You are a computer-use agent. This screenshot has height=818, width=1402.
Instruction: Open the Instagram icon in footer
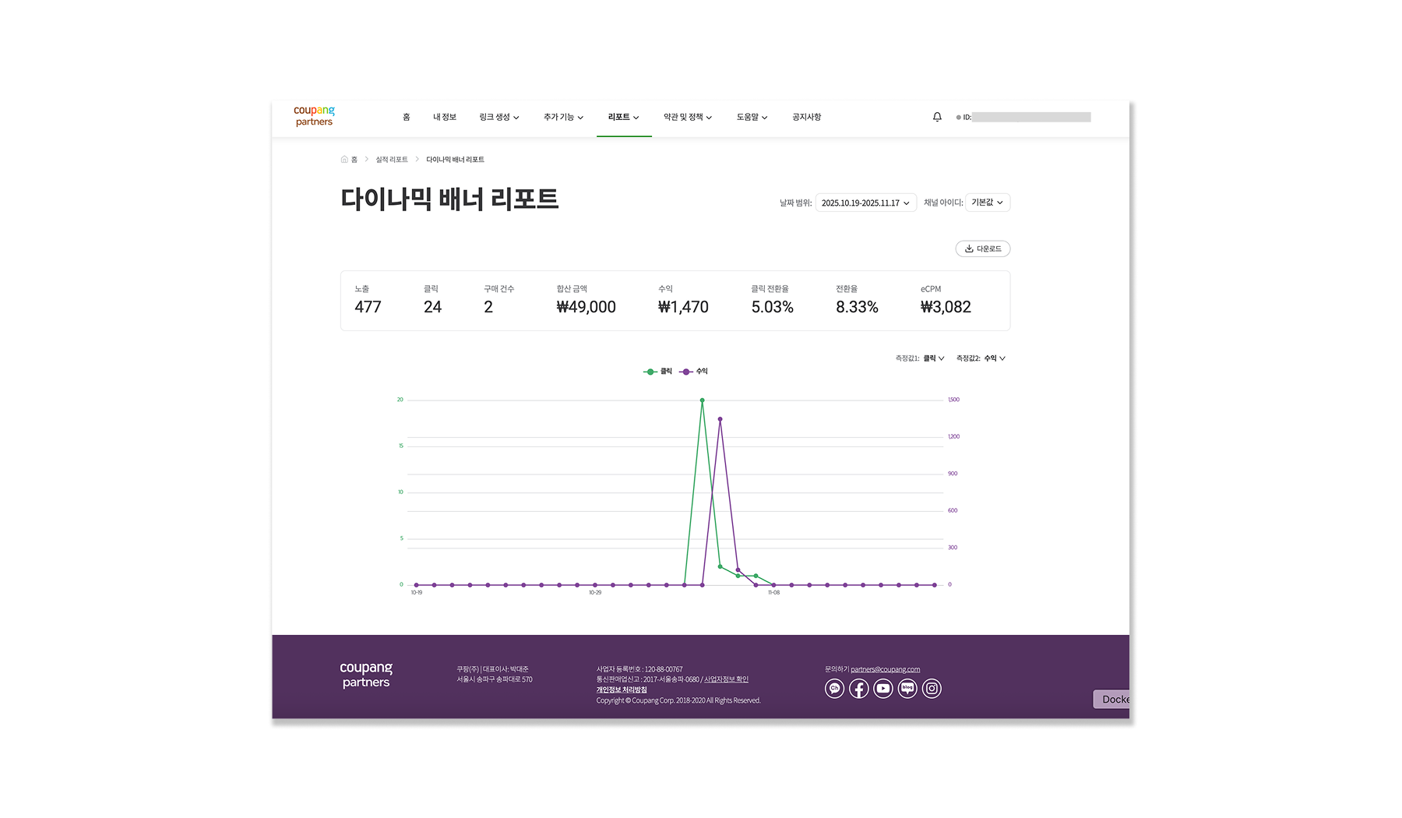932,689
